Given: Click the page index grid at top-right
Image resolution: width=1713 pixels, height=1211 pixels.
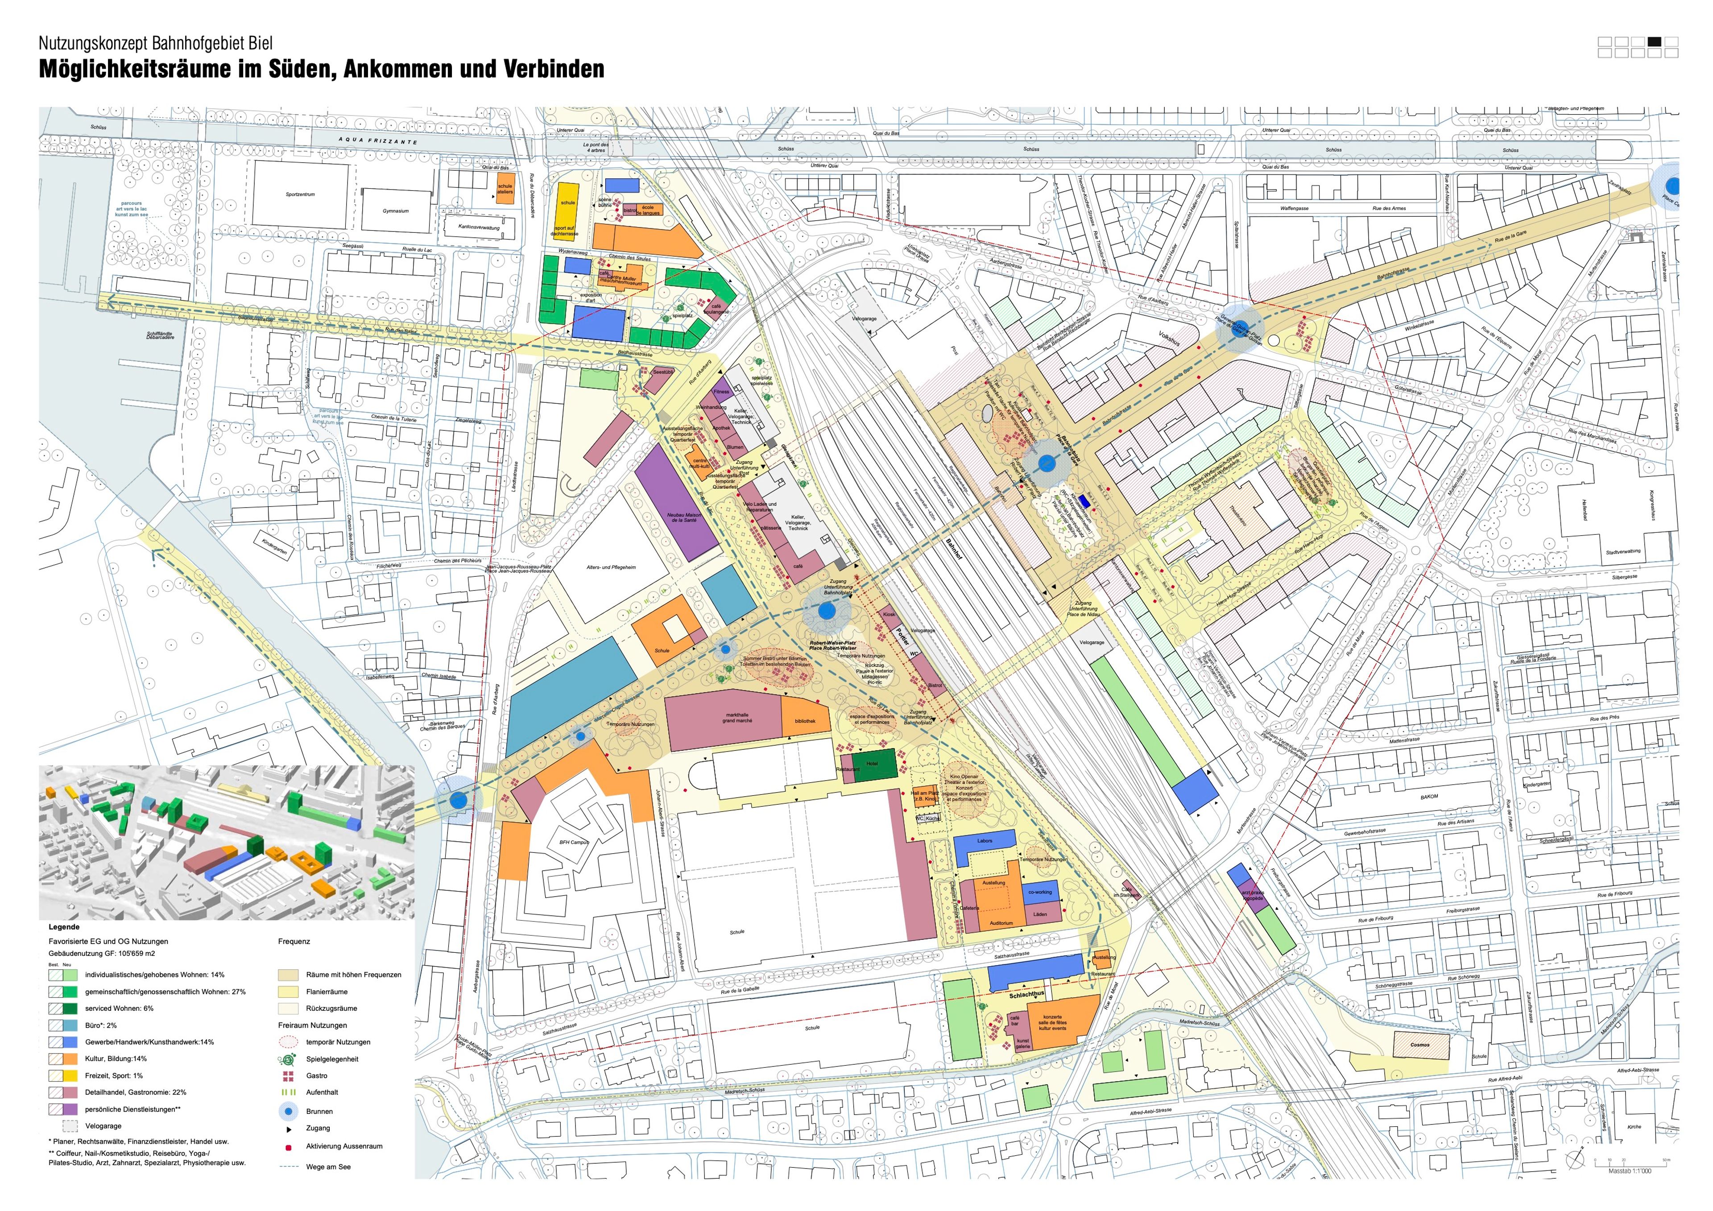Looking at the screenshot, I should click(x=1638, y=47).
